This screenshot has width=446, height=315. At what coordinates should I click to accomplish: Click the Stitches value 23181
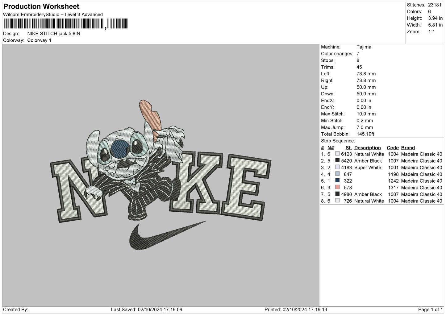click(435, 5)
